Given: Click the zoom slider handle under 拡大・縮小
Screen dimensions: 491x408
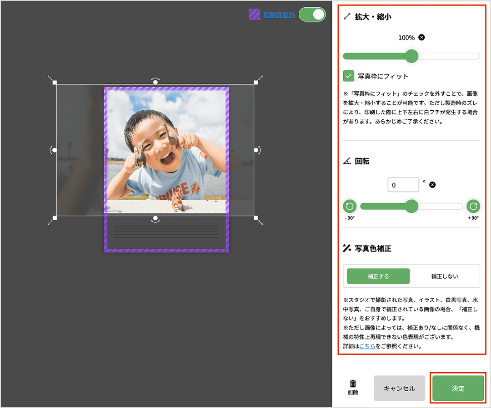Looking at the screenshot, I should [x=412, y=56].
